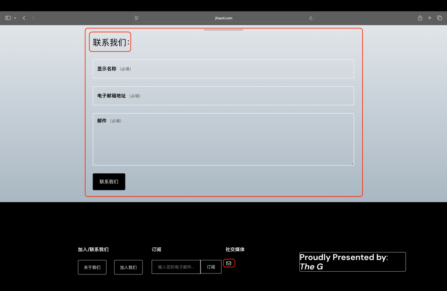
Task: Open the 关于我们 footer button
Action: (x=92, y=267)
